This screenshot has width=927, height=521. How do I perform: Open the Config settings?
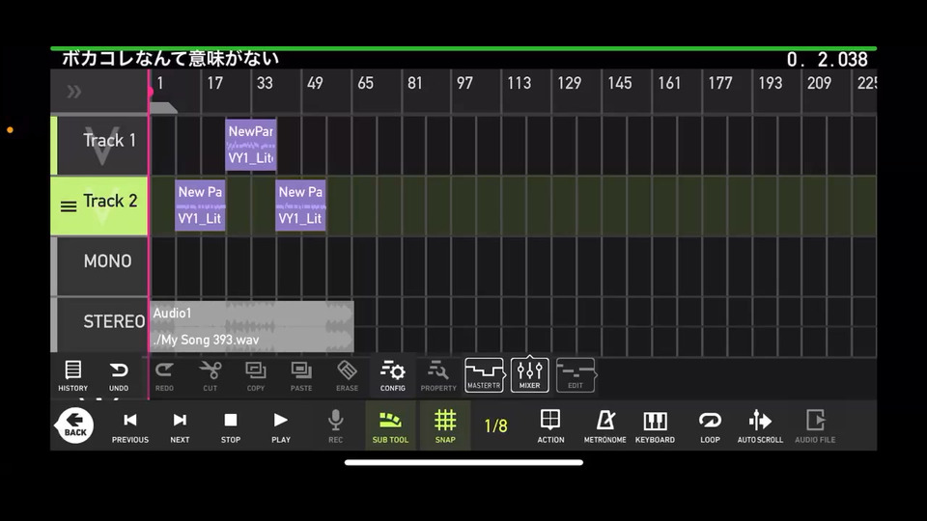click(x=393, y=375)
